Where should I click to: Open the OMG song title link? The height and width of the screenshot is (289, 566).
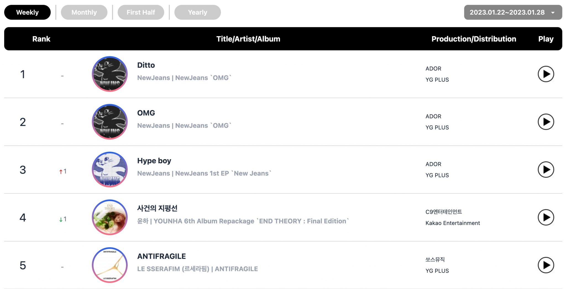[146, 113]
